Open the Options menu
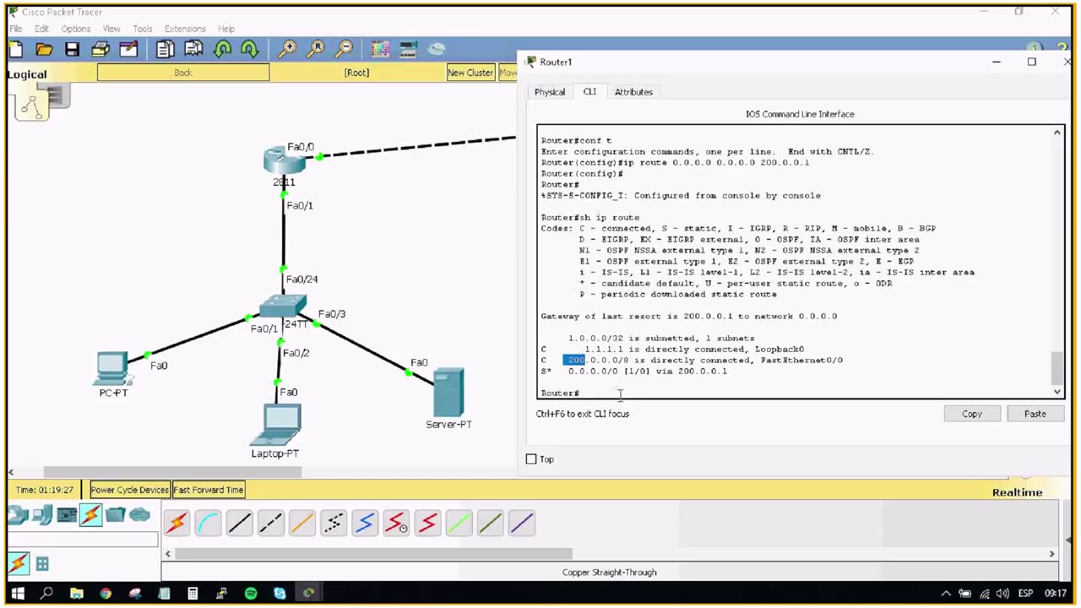 (76, 29)
